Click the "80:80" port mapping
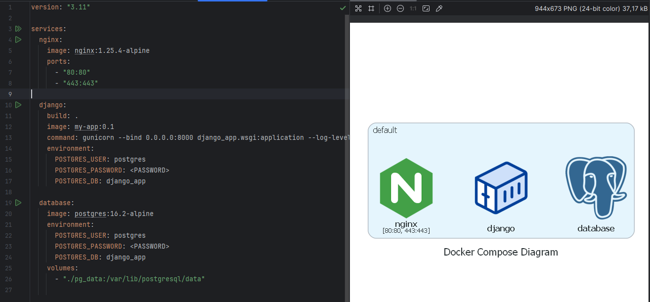 point(77,72)
